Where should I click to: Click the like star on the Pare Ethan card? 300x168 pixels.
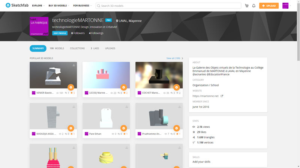click(x=124, y=134)
